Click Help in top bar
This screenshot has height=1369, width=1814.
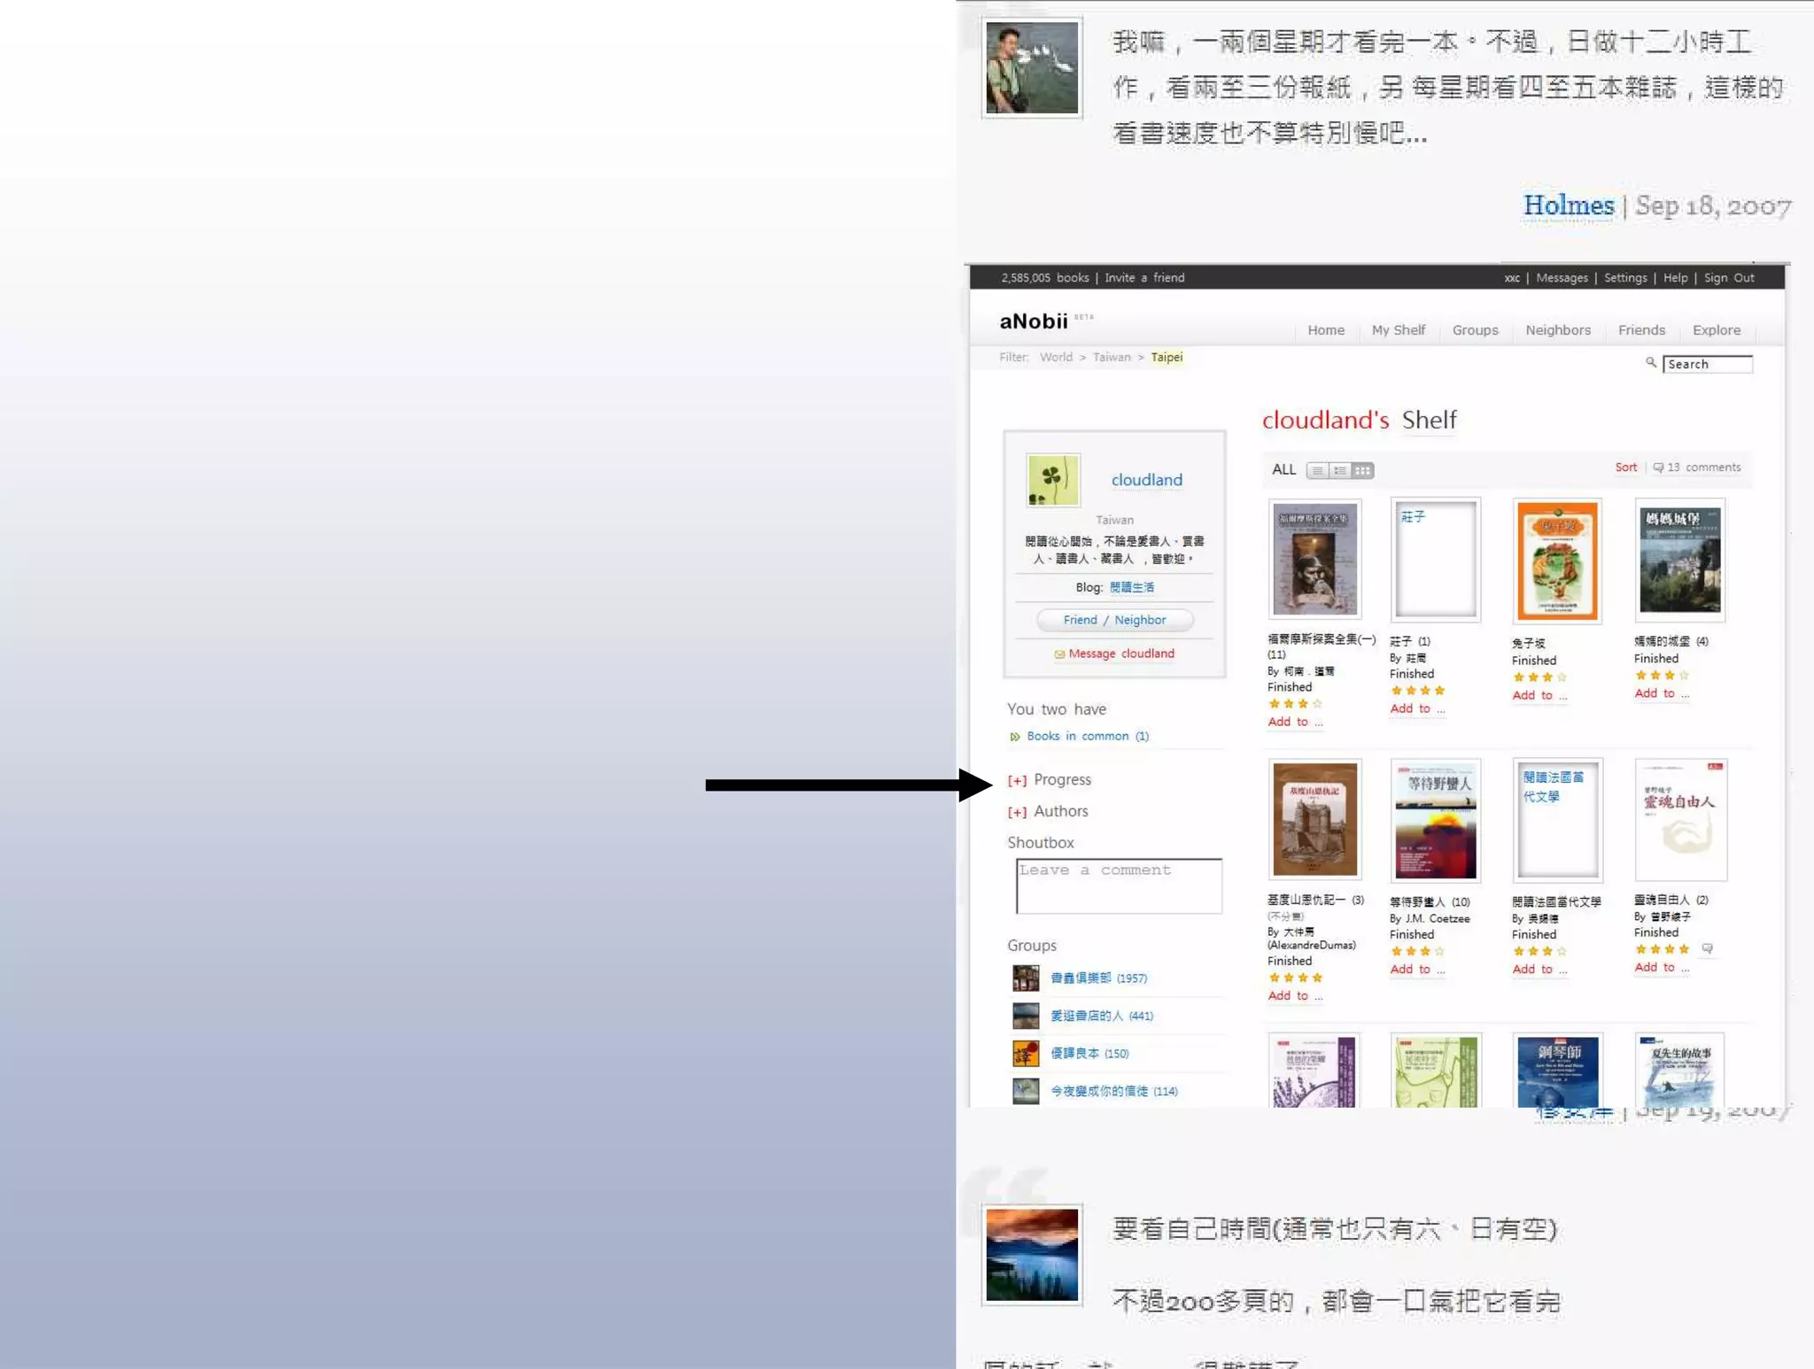(1676, 278)
